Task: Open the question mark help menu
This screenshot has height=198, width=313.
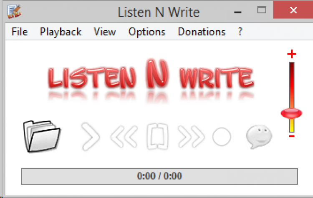Action: click(x=240, y=32)
